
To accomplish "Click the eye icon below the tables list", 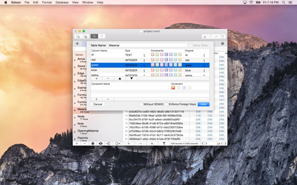I will [101, 144].
